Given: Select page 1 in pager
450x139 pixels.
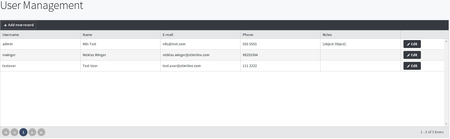Looking at the screenshot, I should pos(23,132).
